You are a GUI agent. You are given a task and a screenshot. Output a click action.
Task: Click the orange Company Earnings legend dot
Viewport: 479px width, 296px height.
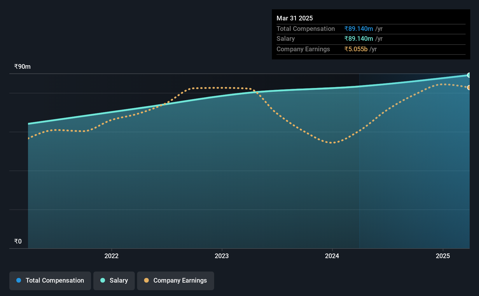(x=146, y=280)
